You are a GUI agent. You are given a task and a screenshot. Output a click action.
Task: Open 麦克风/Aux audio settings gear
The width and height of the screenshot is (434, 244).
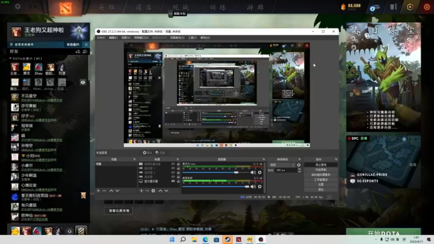260,172
